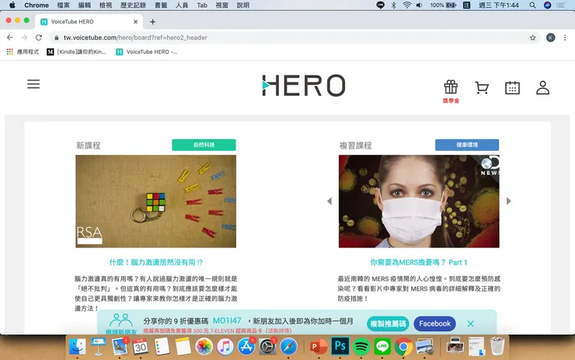The width and height of the screenshot is (575, 360).
Task: Open the Apple menu
Action: point(12,5)
